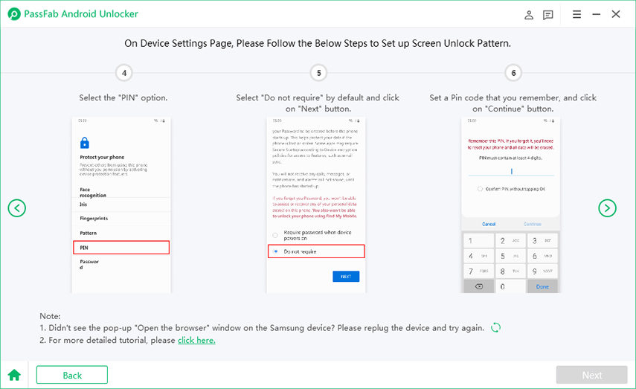Click the refresh icon beside replug note

click(x=495, y=327)
